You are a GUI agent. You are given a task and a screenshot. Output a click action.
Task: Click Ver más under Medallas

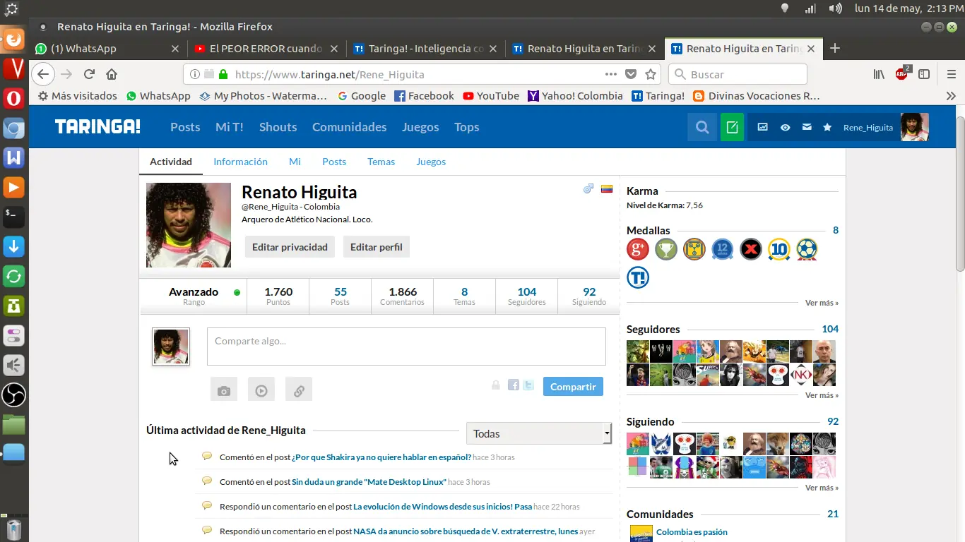[822, 303]
